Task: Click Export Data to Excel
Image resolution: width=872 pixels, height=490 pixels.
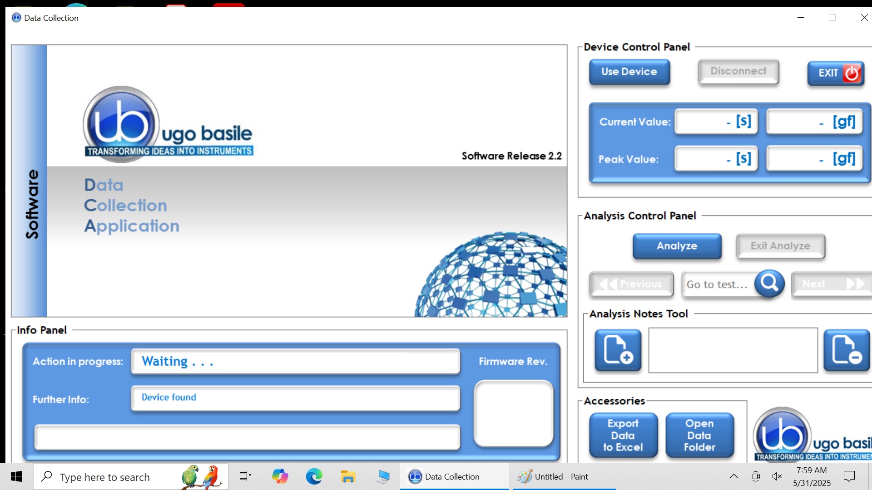Action: tap(623, 435)
